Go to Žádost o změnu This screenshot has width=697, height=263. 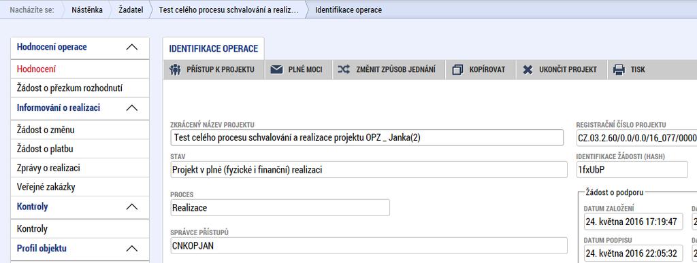80,130
